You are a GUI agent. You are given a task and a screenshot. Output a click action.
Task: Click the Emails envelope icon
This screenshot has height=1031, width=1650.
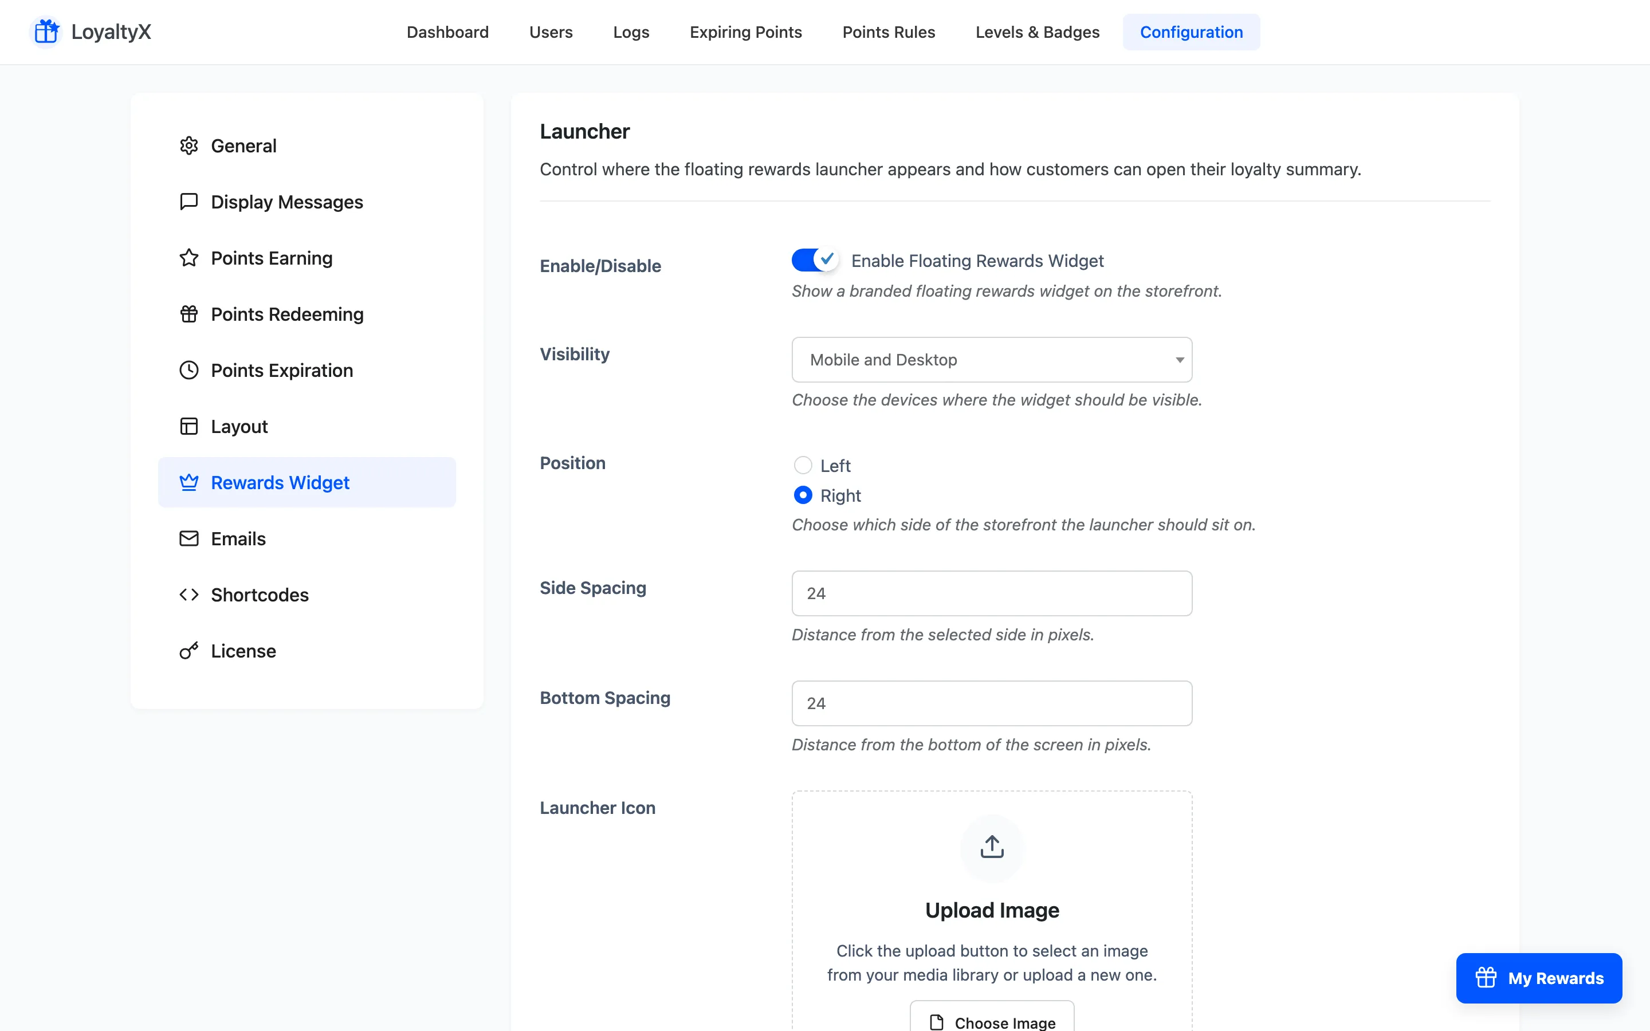(x=189, y=538)
